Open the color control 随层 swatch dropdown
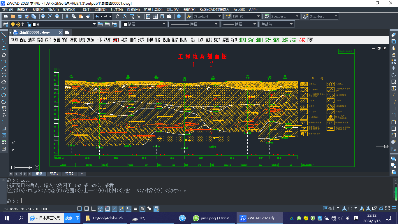Screen dimensions: 398x224 tap(144, 24)
